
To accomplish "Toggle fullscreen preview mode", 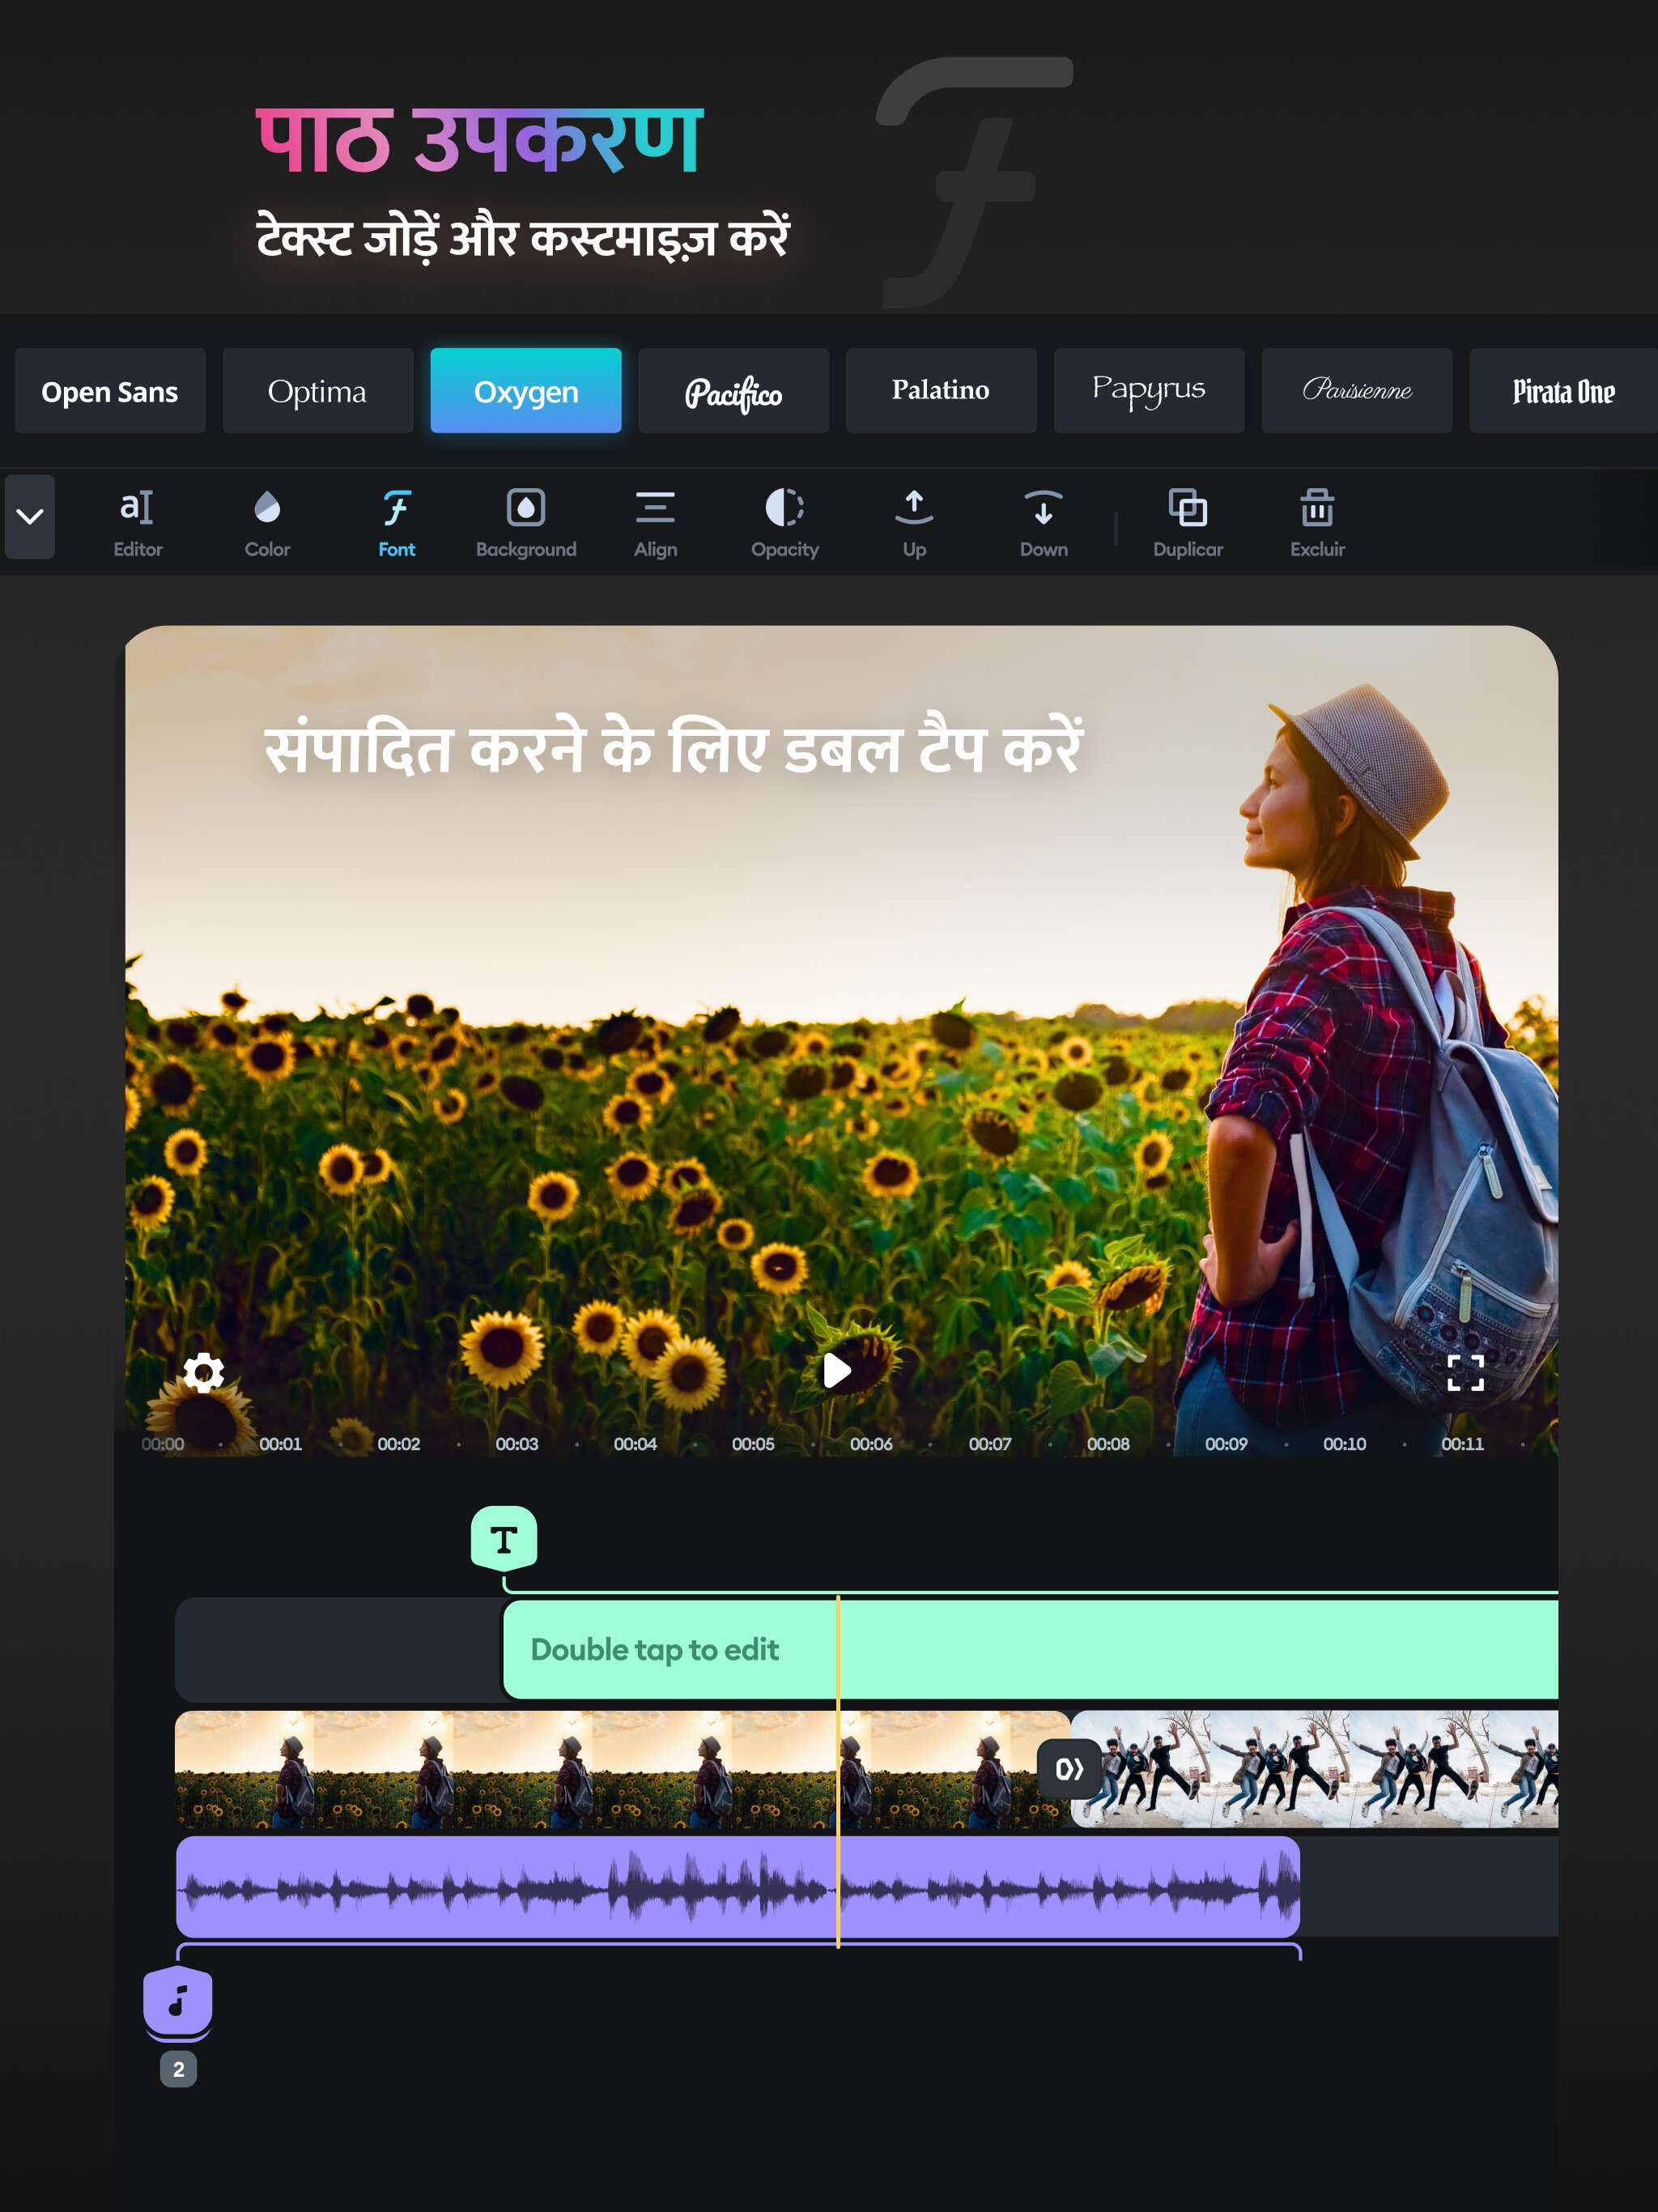I will [1465, 1372].
